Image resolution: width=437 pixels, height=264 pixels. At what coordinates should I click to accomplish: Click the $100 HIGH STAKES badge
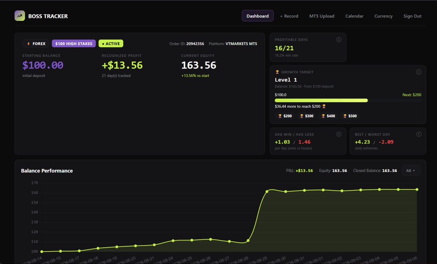[x=74, y=44]
